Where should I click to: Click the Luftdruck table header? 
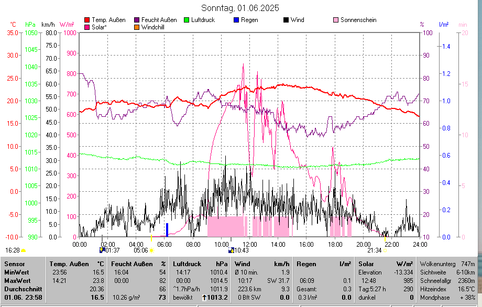(x=187, y=264)
